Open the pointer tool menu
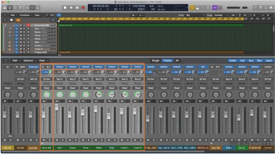The height and width of the screenshot is (154, 275). (x=134, y=15)
